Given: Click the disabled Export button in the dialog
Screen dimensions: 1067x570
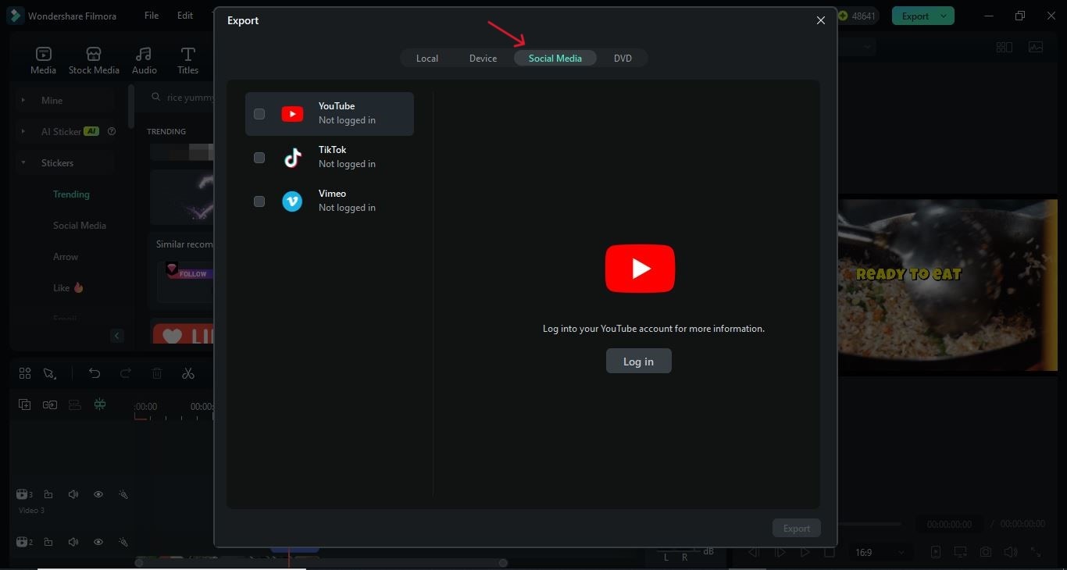Looking at the screenshot, I should coord(797,529).
